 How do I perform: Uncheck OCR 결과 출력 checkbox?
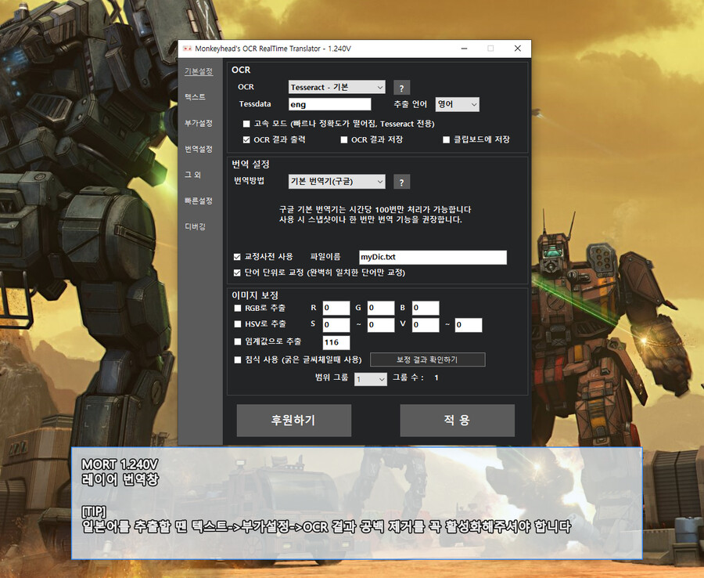[x=246, y=139]
